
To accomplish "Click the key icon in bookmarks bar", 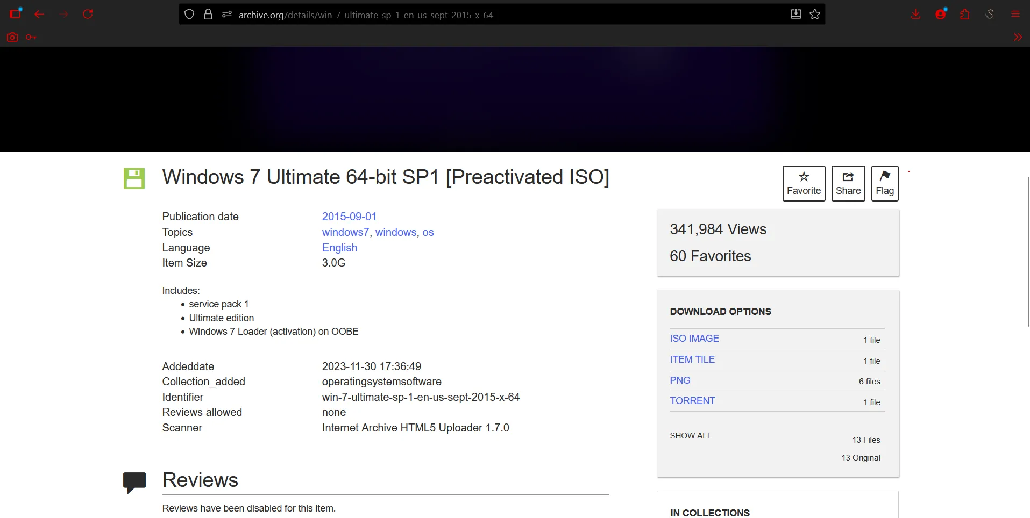I will tap(31, 37).
